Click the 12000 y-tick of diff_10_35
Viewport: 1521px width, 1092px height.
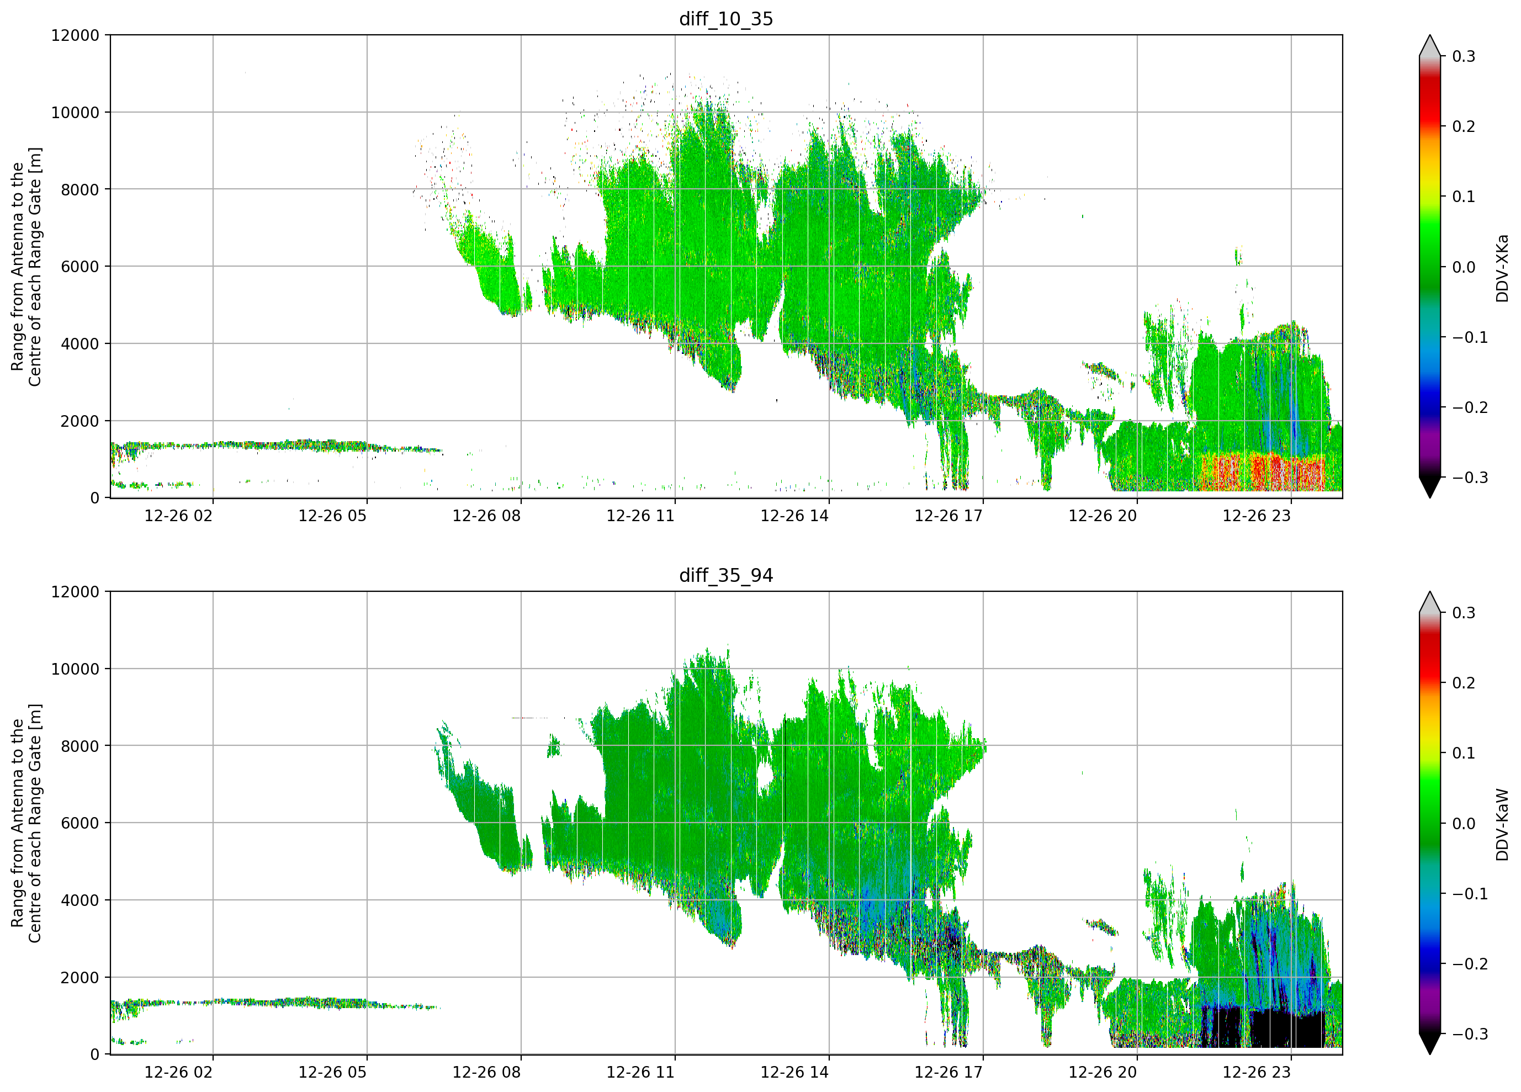click(x=75, y=35)
